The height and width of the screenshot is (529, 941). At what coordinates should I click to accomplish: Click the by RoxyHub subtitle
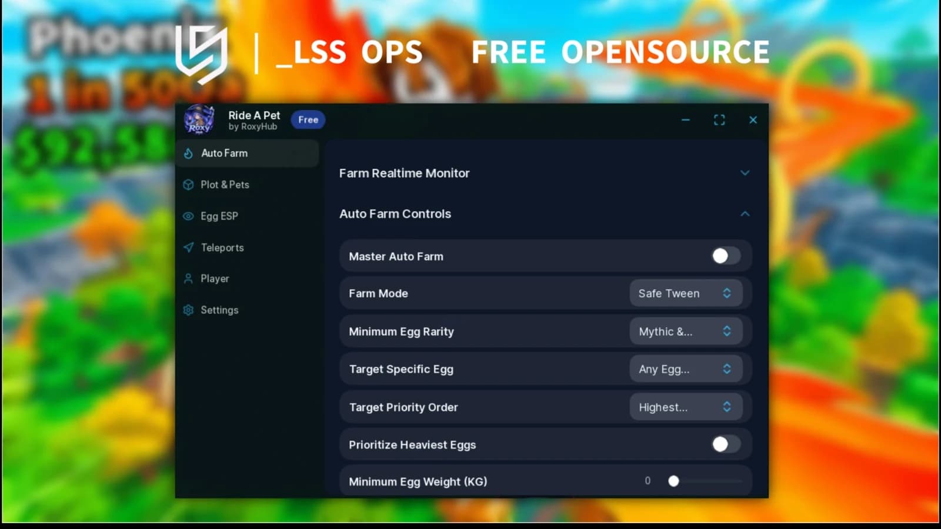click(x=252, y=127)
